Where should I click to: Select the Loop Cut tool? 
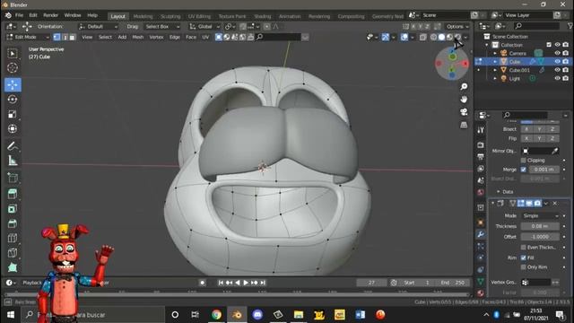pos(13,238)
